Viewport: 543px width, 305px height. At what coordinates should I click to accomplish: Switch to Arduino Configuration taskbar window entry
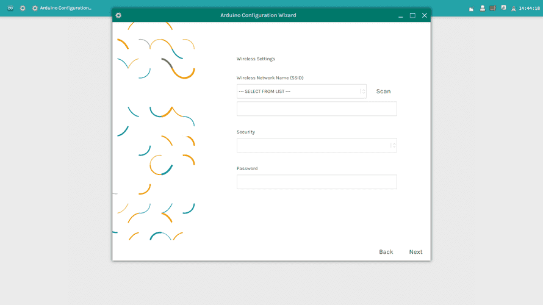(x=62, y=8)
